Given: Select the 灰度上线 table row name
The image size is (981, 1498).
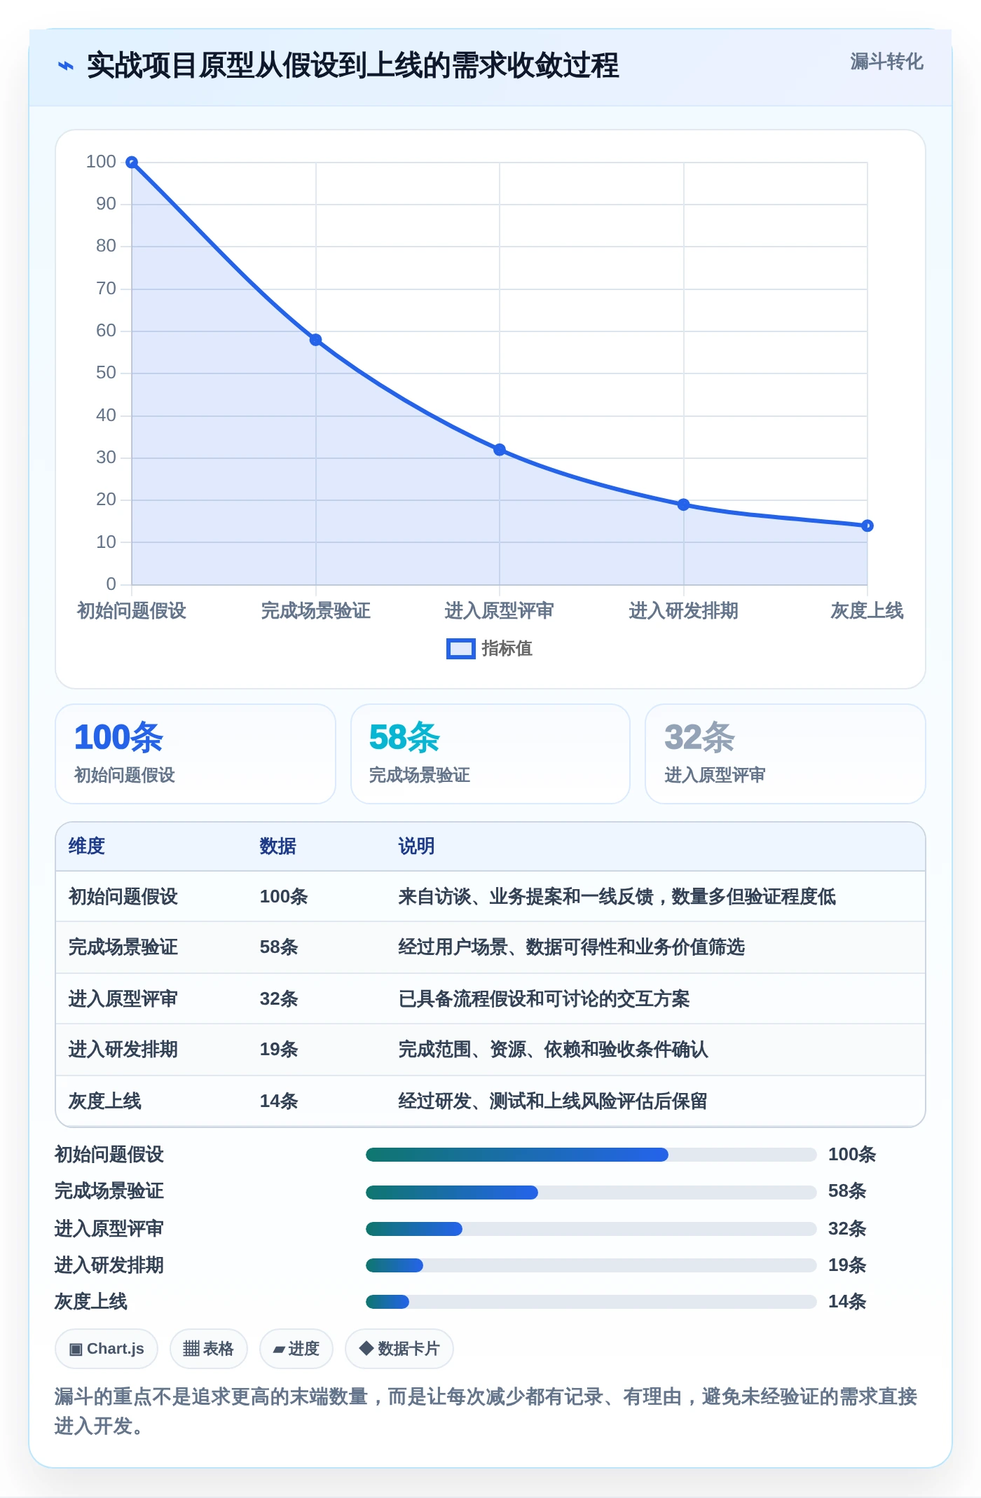Looking at the screenshot, I should tap(105, 1101).
